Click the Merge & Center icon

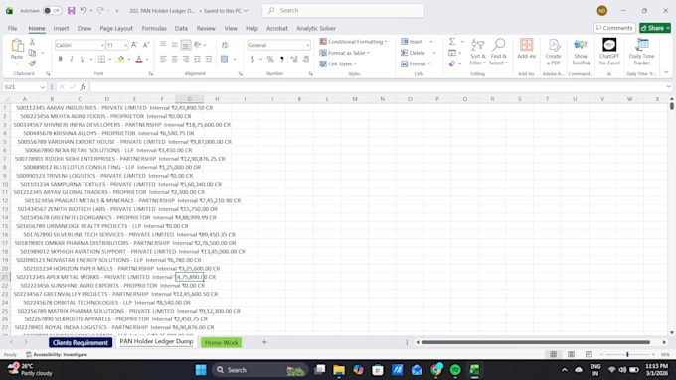click(x=225, y=59)
